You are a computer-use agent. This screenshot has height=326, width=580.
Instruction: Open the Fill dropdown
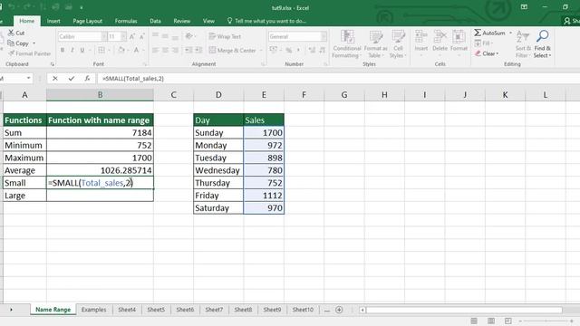coord(484,43)
